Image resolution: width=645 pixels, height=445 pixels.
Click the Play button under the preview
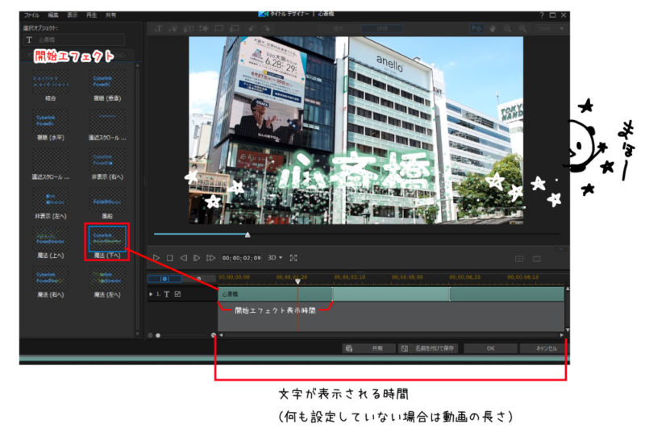[x=156, y=258]
